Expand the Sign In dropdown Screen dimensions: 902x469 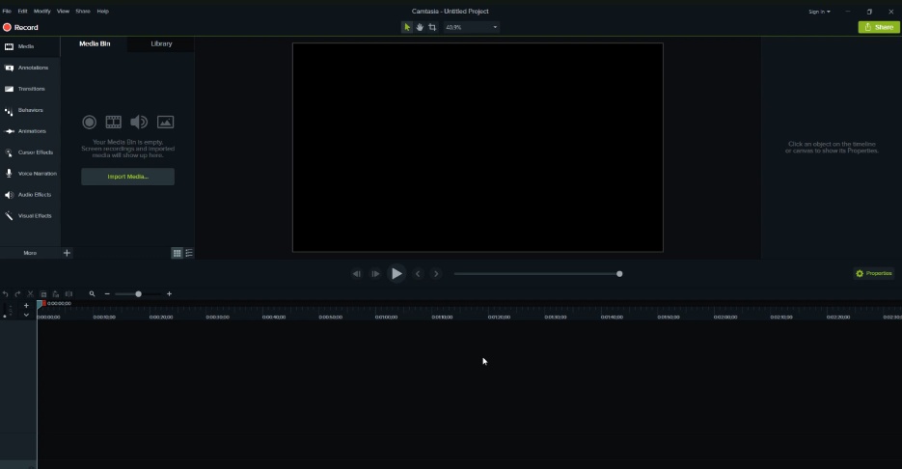coord(819,12)
